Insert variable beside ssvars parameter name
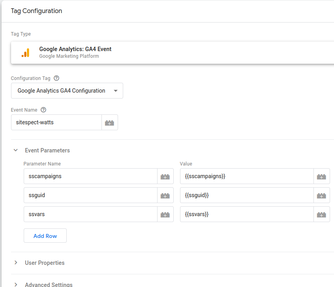Viewport: 334px width, 287px height. (165, 215)
